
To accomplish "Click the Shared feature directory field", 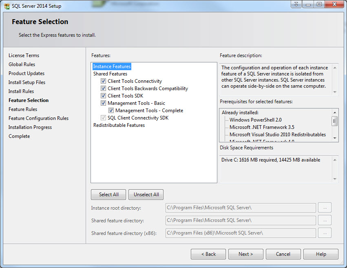I will [241, 220].
